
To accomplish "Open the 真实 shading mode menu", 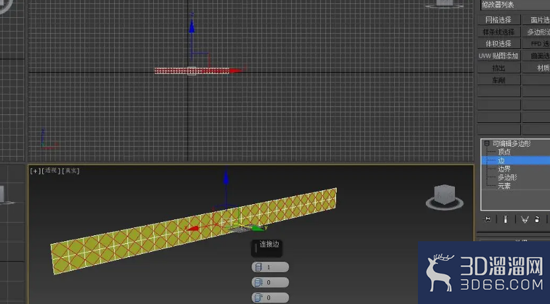I will [x=71, y=171].
